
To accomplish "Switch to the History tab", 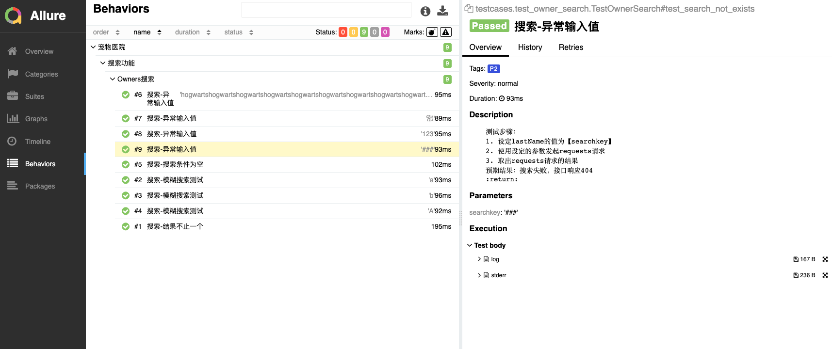I will pyautogui.click(x=530, y=47).
